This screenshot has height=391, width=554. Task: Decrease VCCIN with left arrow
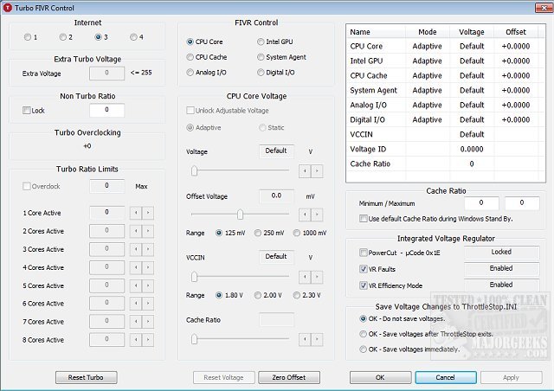(x=305, y=277)
